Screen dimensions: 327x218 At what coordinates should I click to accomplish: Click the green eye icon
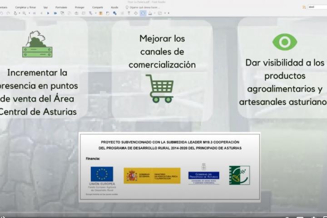coord(284,42)
